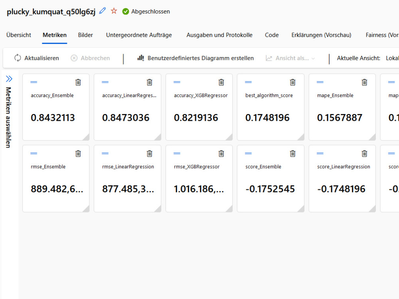Image resolution: width=399 pixels, height=299 pixels.
Task: Delete the score_Ensemble metric card
Action: 292,153
